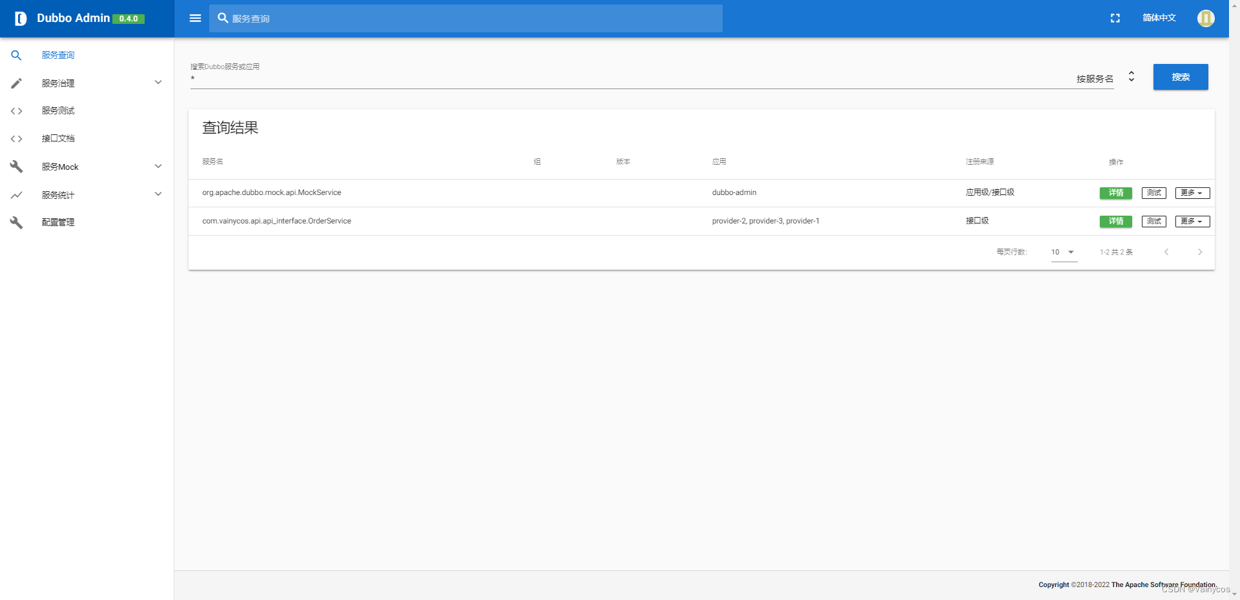Click the 查询结果 heading
Viewport: 1240px width, 600px height.
click(x=230, y=128)
